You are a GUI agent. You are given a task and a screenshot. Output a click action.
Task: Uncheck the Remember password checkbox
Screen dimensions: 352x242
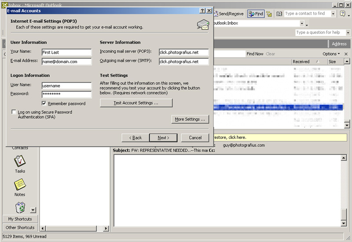click(44, 104)
